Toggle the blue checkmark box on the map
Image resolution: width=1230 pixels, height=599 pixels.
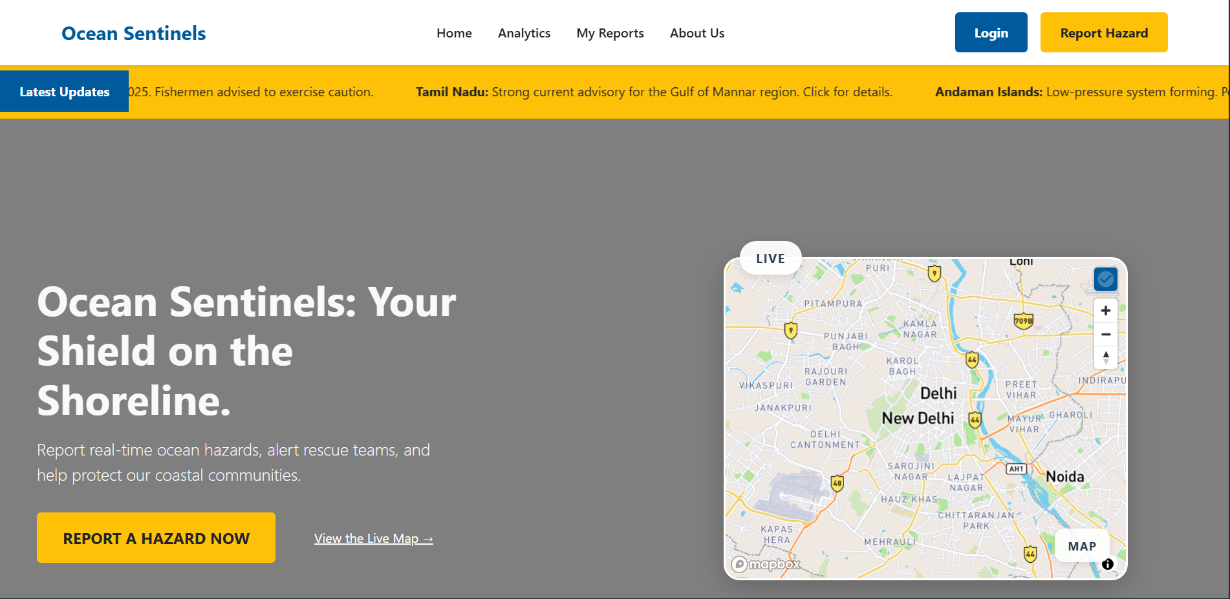(1106, 279)
